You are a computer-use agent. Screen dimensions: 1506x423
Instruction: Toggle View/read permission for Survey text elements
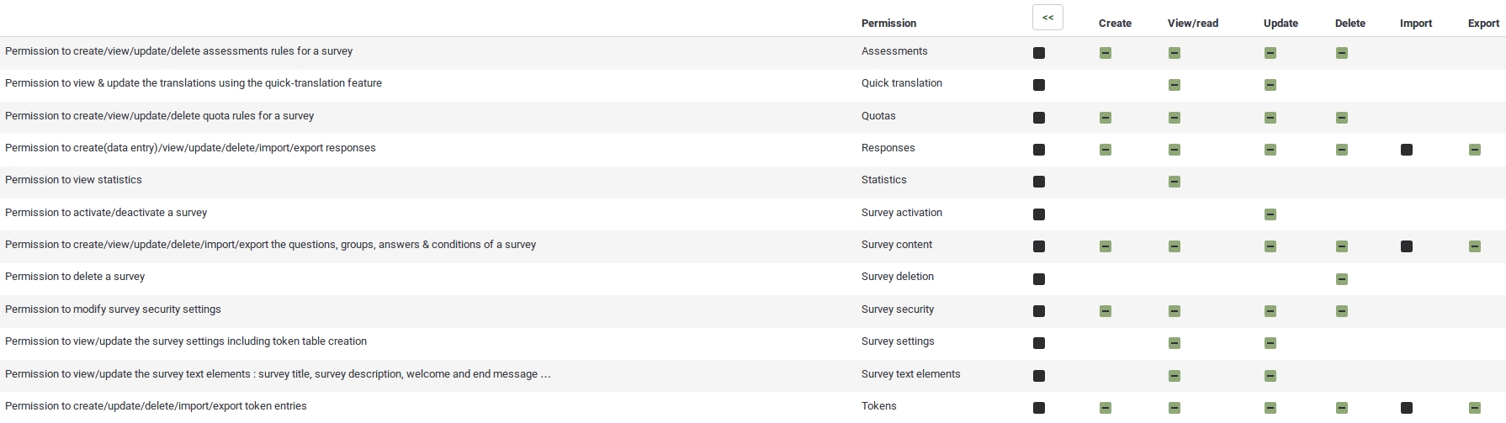point(1175,376)
